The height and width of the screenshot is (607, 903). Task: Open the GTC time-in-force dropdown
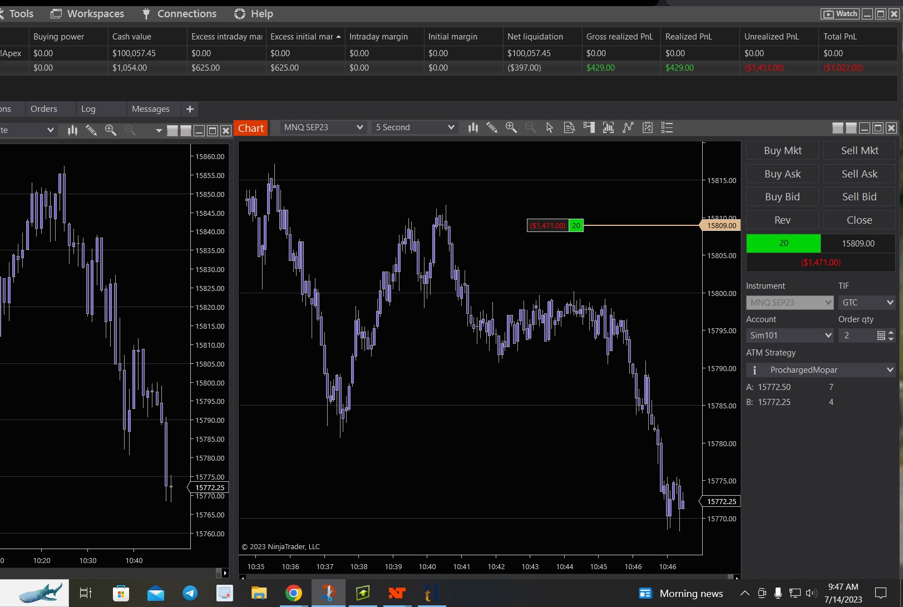tap(867, 303)
